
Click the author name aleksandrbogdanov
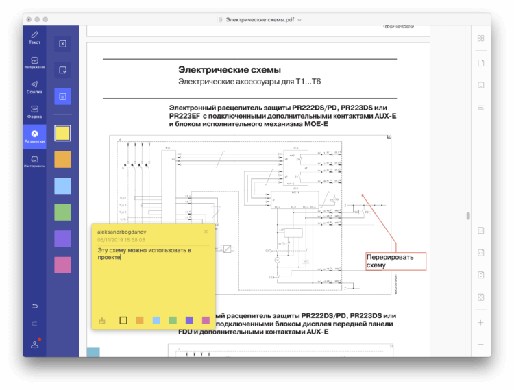121,232
